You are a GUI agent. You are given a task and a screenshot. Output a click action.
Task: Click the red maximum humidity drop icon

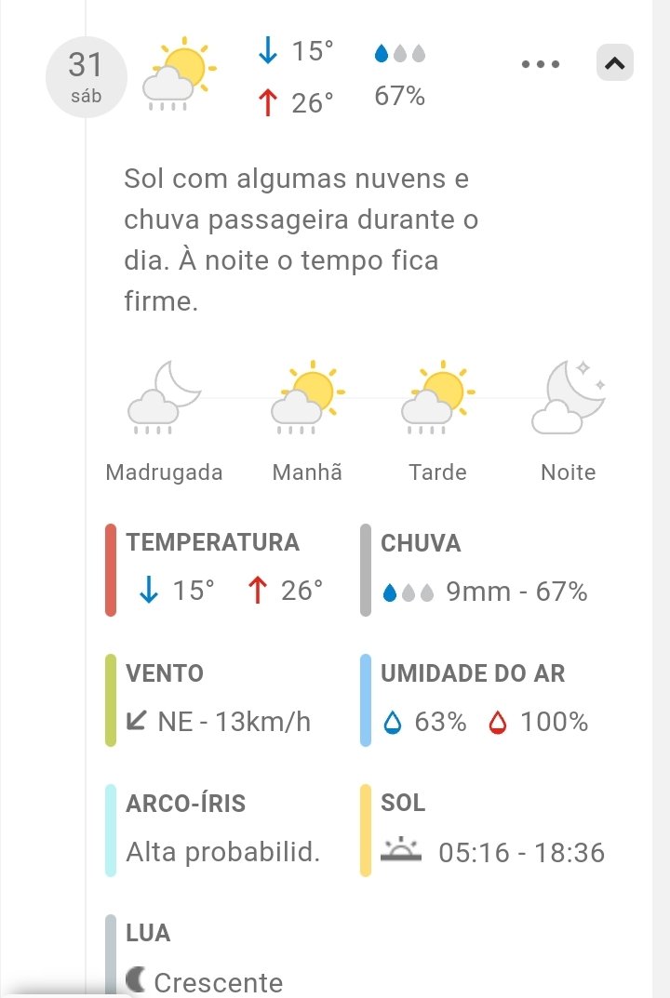(x=498, y=722)
